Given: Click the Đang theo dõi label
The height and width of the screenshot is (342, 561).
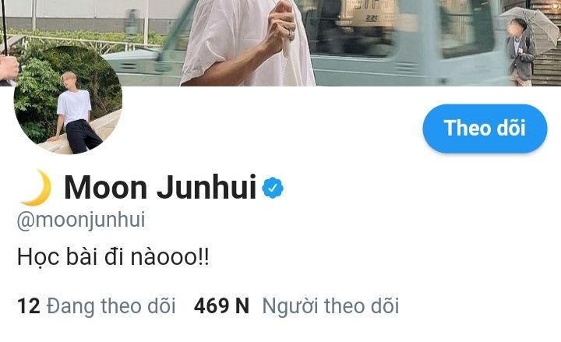Looking at the screenshot, I should click(x=111, y=306).
